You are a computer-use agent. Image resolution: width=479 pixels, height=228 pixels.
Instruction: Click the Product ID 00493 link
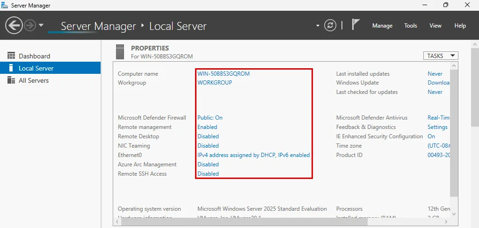pyautogui.click(x=439, y=155)
